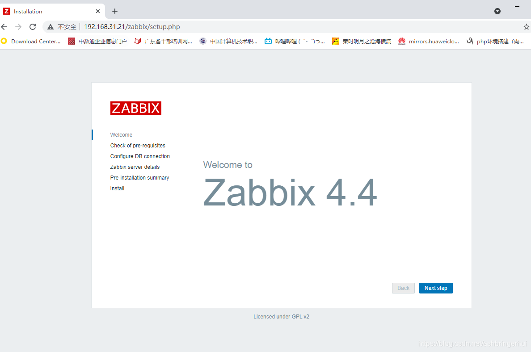Click the Zabbix 4.4 heading text
Screen dimensions: 531x352
tap(290, 193)
